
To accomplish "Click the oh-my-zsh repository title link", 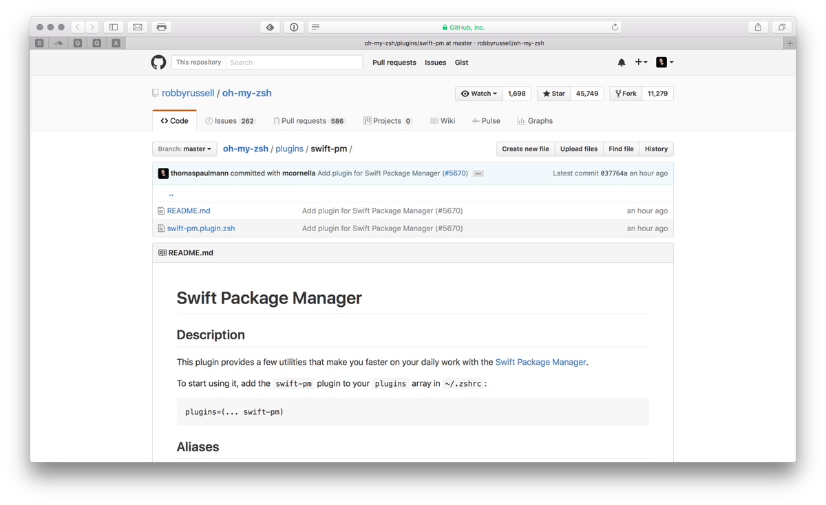I will tap(247, 93).
